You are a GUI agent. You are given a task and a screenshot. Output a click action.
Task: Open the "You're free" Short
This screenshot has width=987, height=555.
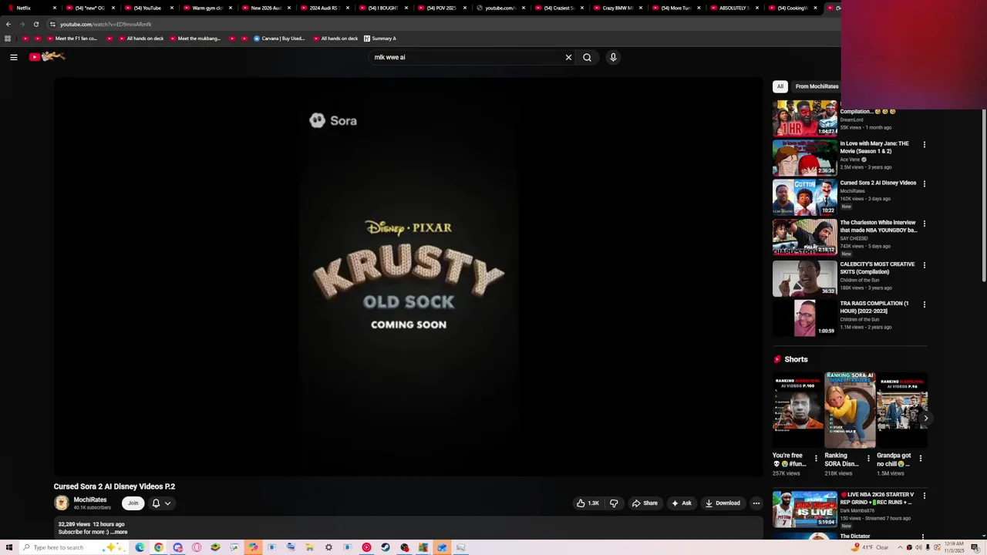point(798,410)
